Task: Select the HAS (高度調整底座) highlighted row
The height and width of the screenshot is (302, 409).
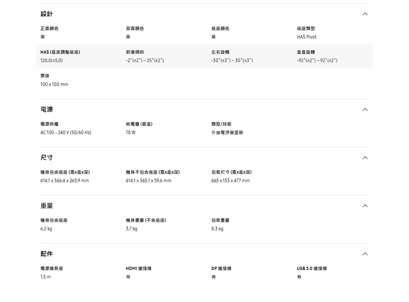Action: 204,56
